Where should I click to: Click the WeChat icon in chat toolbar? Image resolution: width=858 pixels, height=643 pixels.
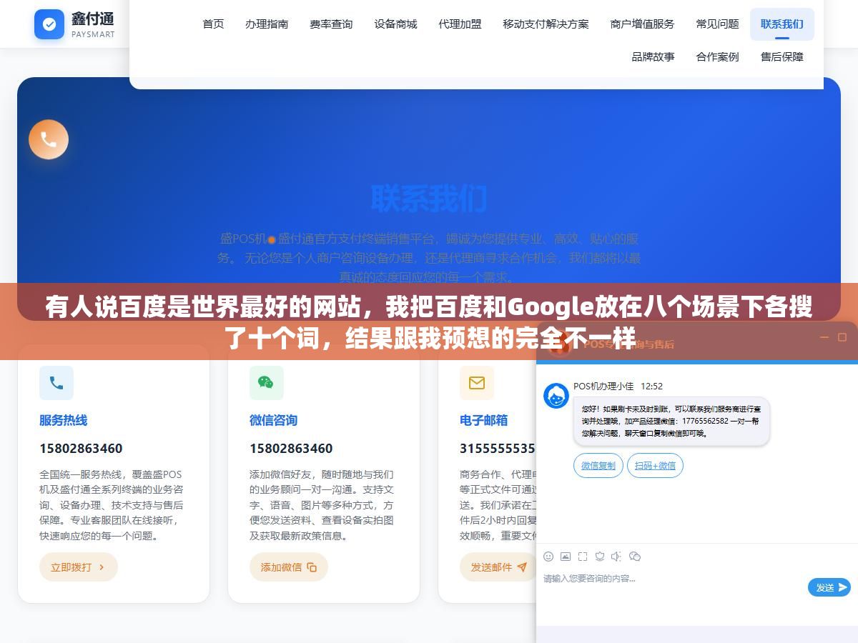634,557
